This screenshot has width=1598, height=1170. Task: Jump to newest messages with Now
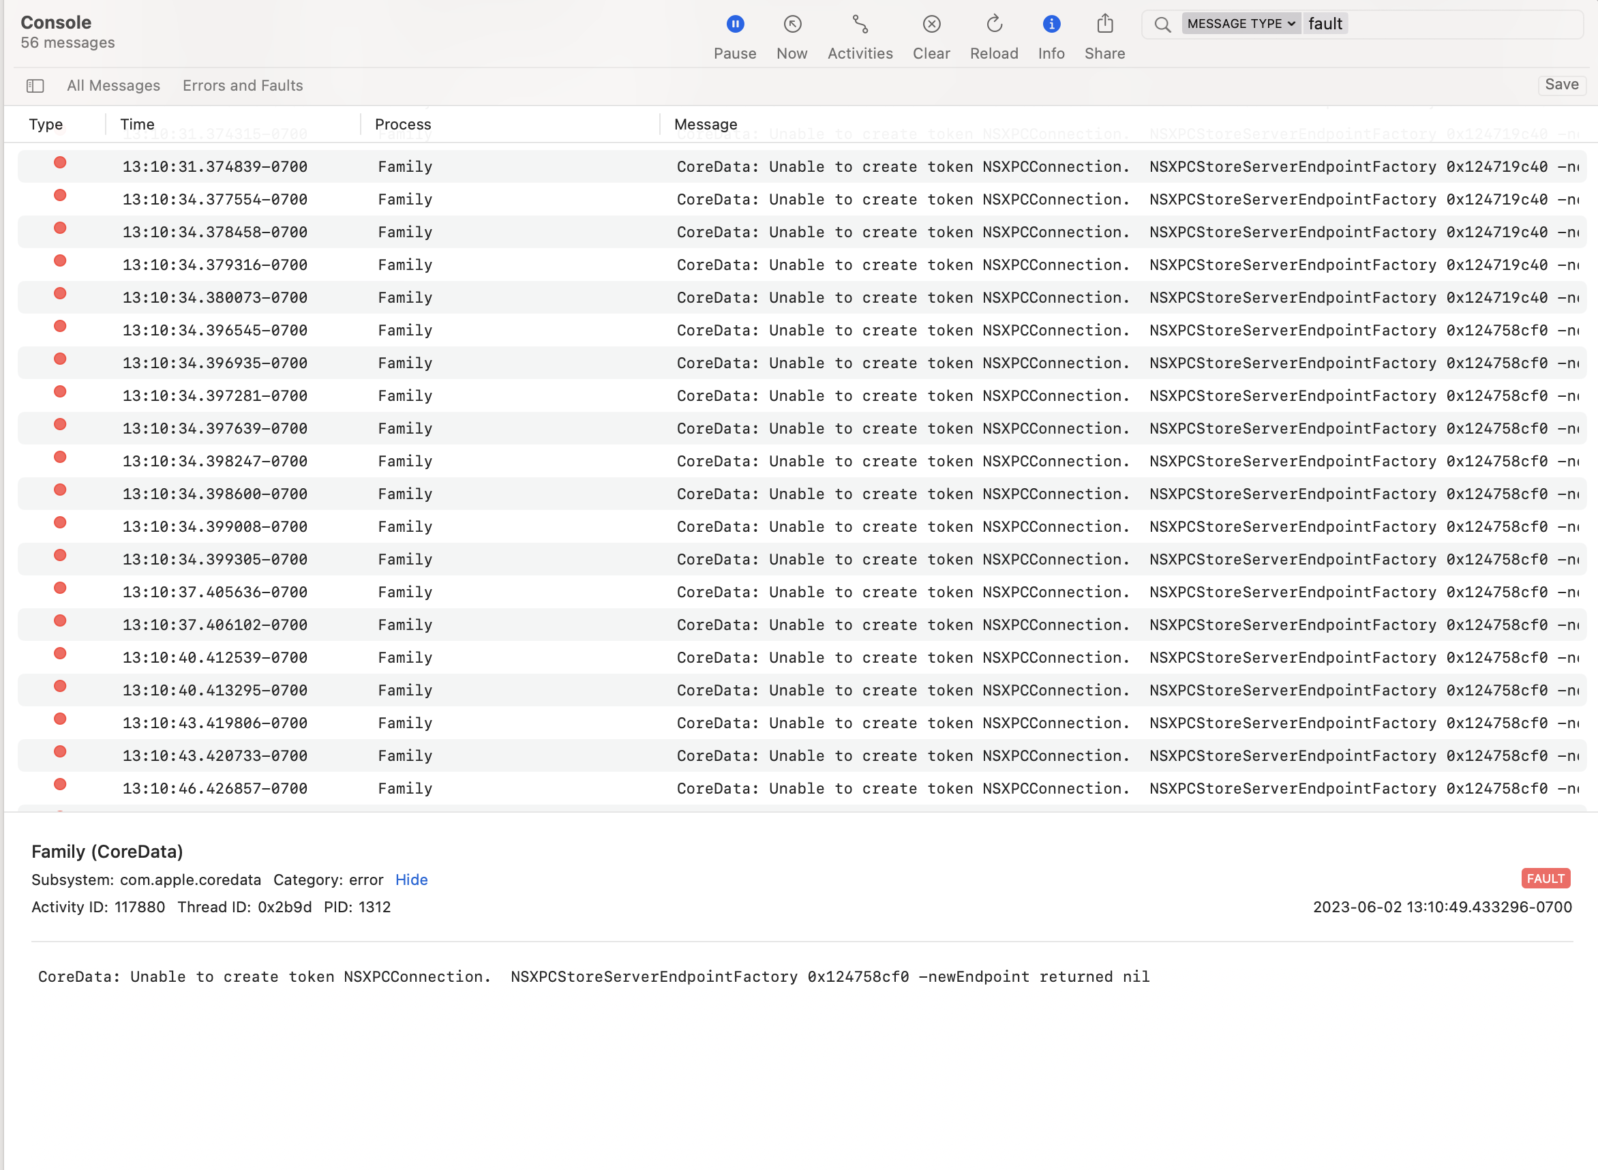point(792,25)
